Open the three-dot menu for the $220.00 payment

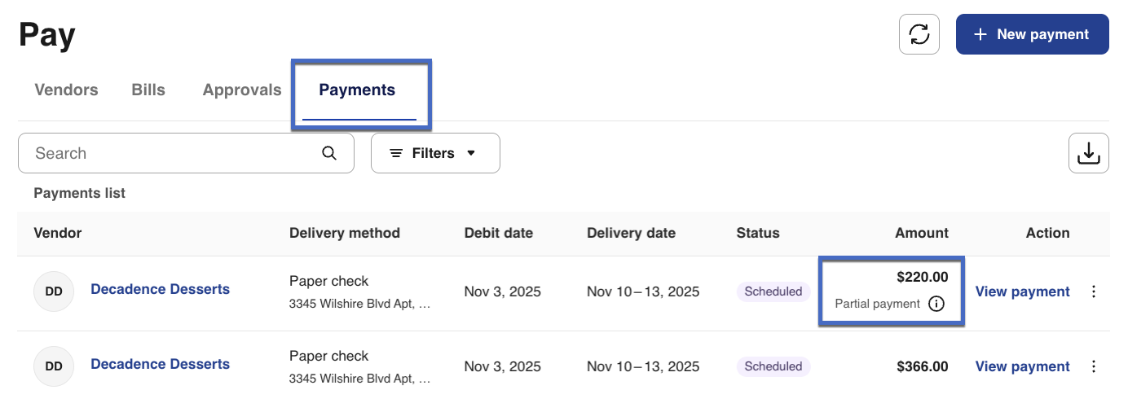coord(1094,291)
